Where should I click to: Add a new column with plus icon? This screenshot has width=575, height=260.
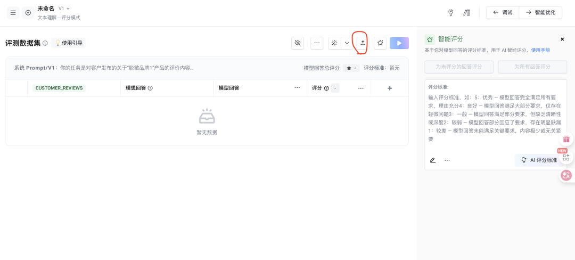[390, 88]
